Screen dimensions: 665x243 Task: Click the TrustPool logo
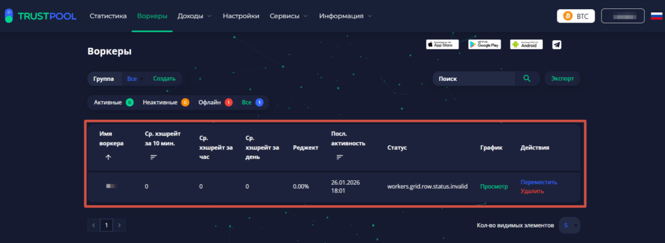coord(40,16)
